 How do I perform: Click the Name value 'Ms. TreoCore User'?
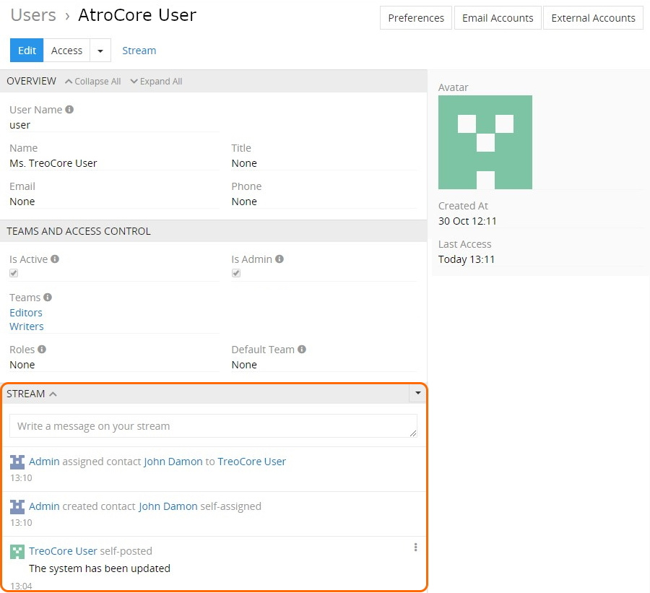coord(53,163)
